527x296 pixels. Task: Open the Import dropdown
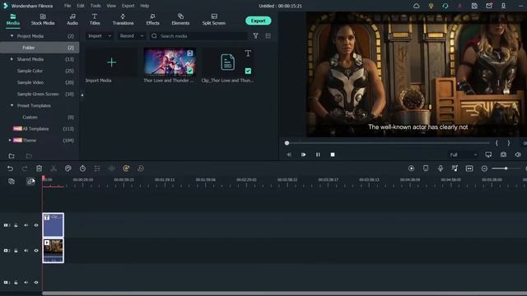coord(100,36)
